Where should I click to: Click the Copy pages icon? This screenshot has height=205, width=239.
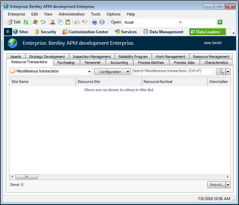click(60, 22)
